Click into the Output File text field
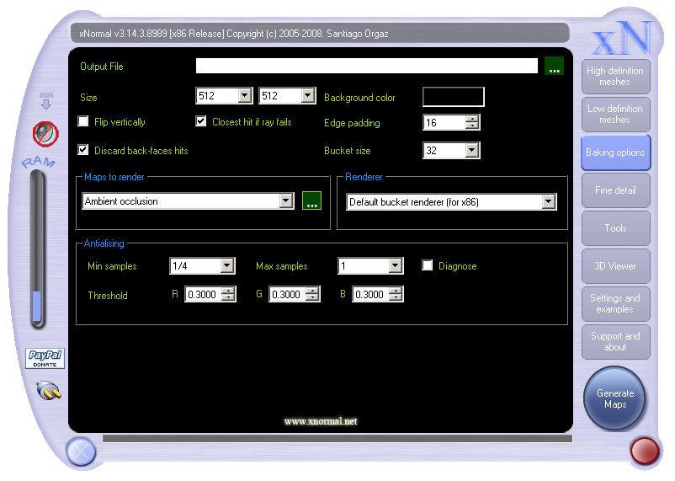675x481 pixels. point(367,66)
